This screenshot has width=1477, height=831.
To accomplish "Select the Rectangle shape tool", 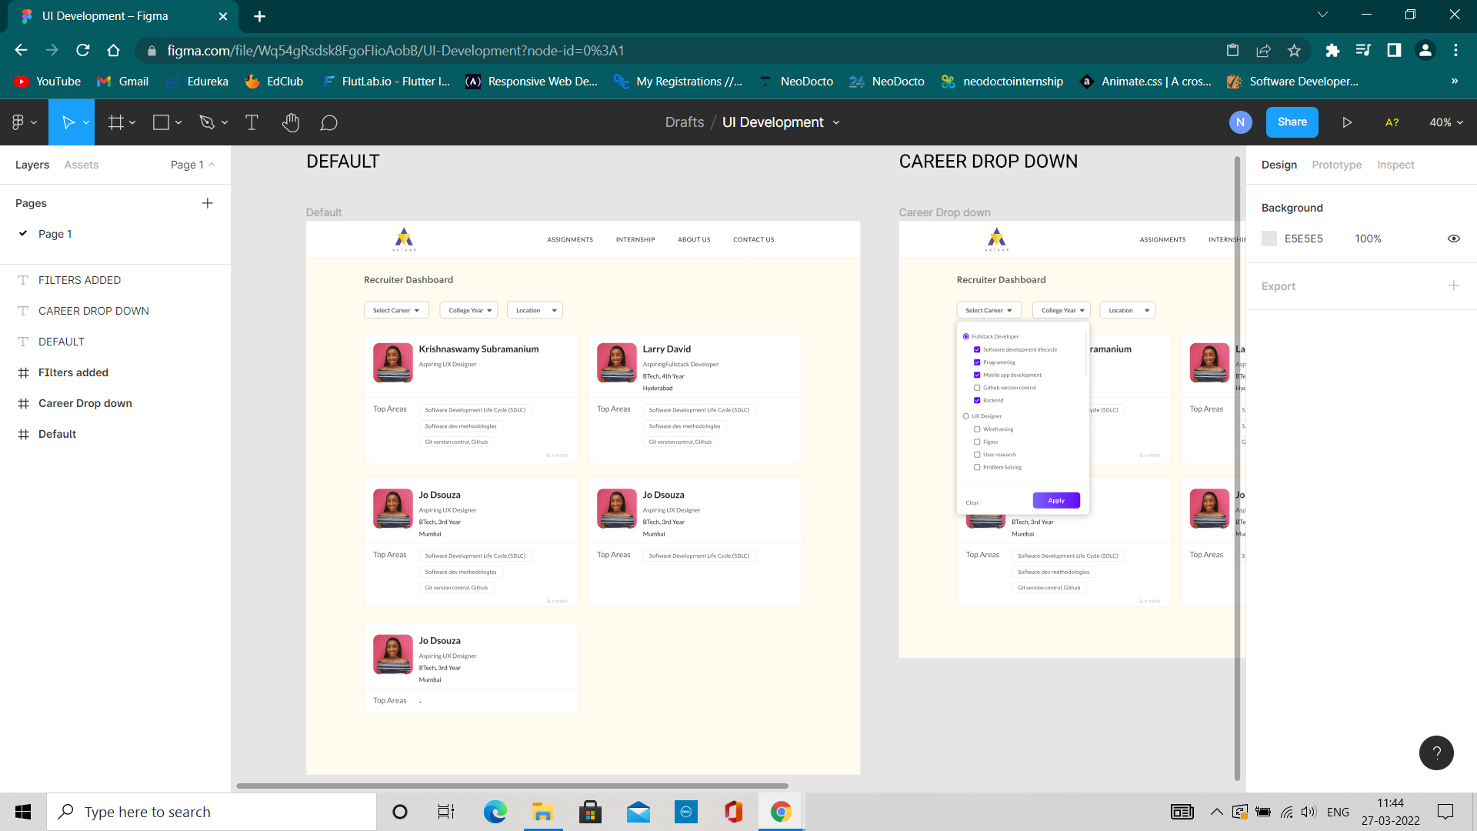I will tap(161, 122).
